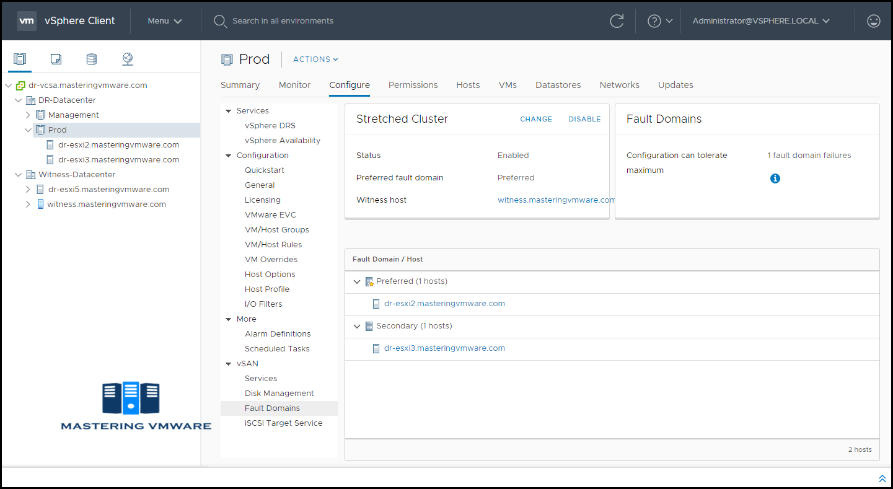
Task: Collapse the More settings section
Action: coord(228,319)
